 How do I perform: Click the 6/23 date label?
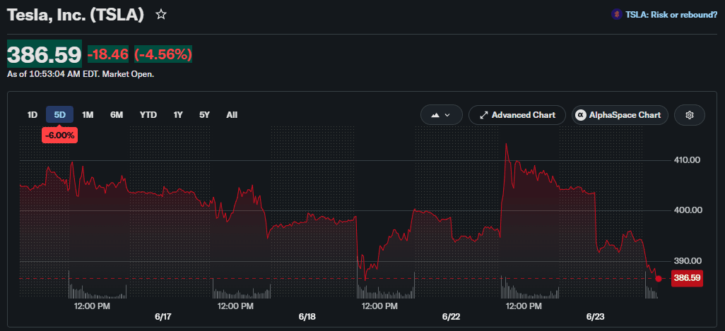[594, 317]
